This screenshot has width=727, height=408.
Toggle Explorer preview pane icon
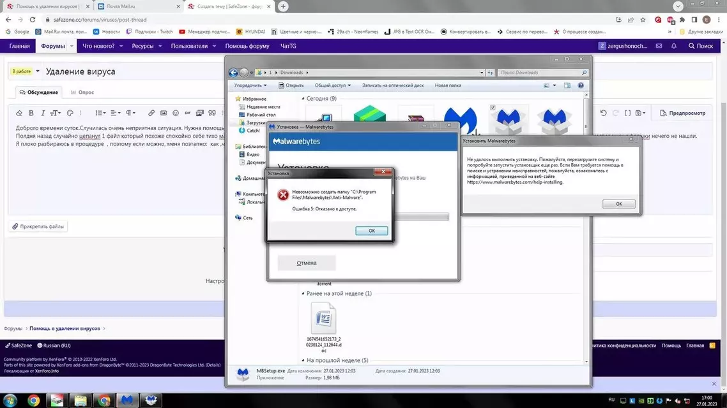coord(567,85)
